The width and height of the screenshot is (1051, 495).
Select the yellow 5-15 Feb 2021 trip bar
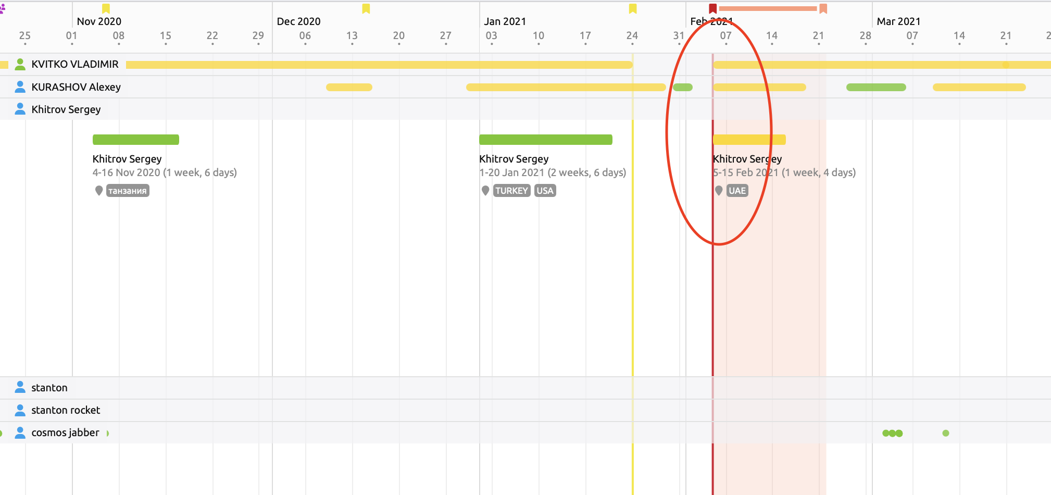tap(749, 140)
